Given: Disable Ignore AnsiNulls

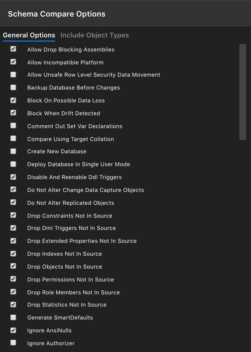Looking at the screenshot, I should 13,330.
